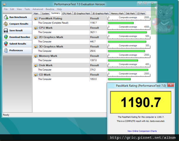Click the 3D Graphics Mark row icon
This screenshot has width=179, height=141.
pos(36,47)
